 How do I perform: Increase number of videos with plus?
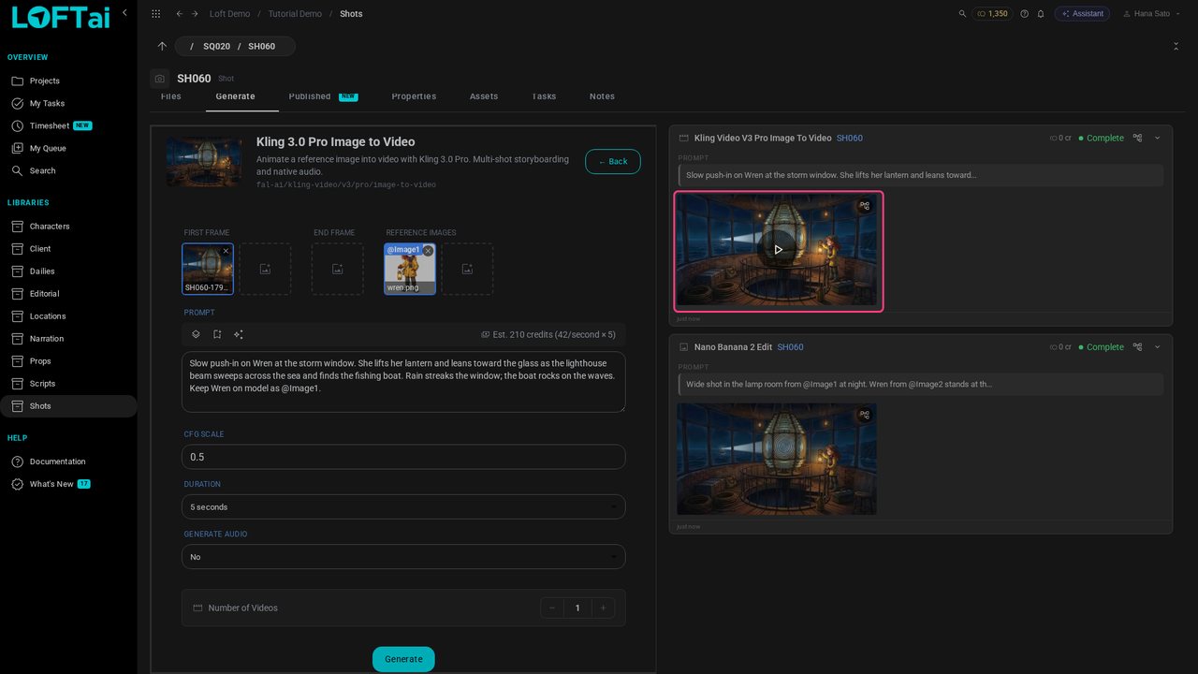[603, 608]
